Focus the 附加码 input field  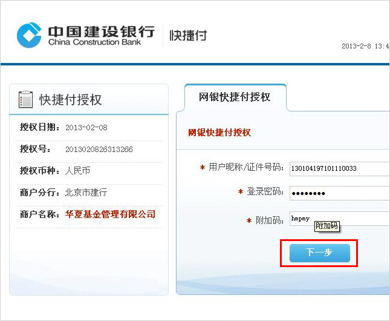[x=339, y=219]
